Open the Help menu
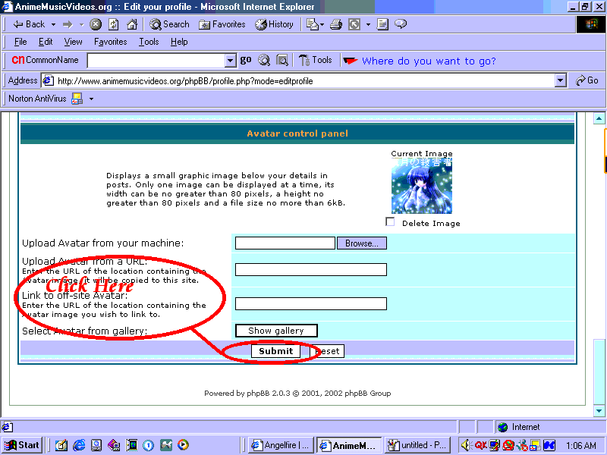This screenshot has height=455, width=607. 179,42
